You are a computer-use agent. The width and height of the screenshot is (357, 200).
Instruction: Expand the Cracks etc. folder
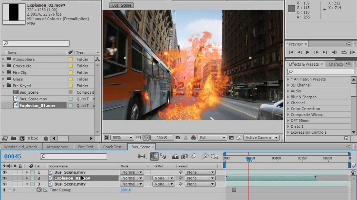click(x=3, y=66)
